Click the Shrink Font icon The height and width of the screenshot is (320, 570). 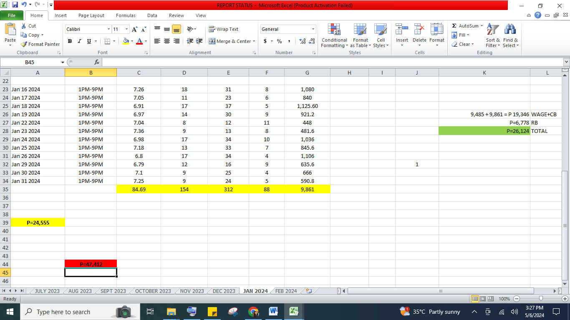[x=144, y=29]
